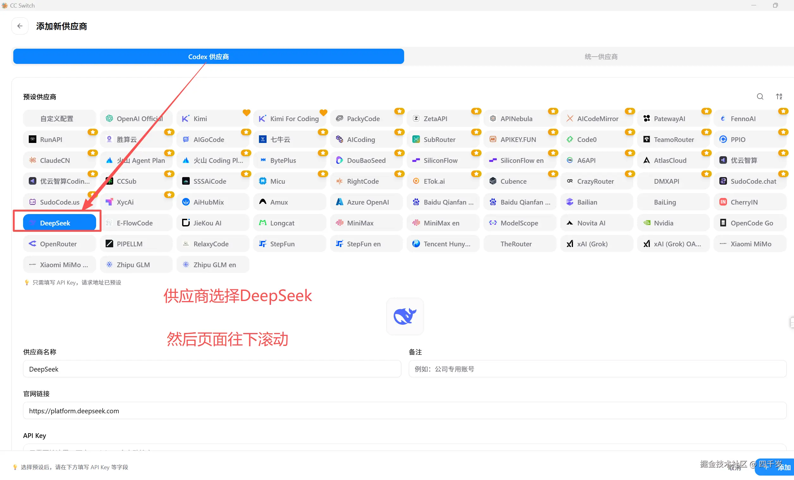This screenshot has width=794, height=480.
Task: Select E-FlowCode provider
Action: tap(136, 223)
